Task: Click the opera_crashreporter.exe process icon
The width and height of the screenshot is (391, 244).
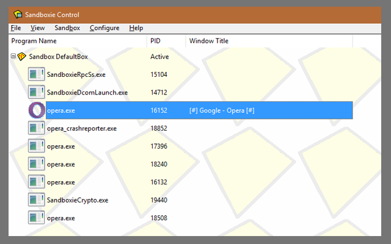Action: pos(37,128)
